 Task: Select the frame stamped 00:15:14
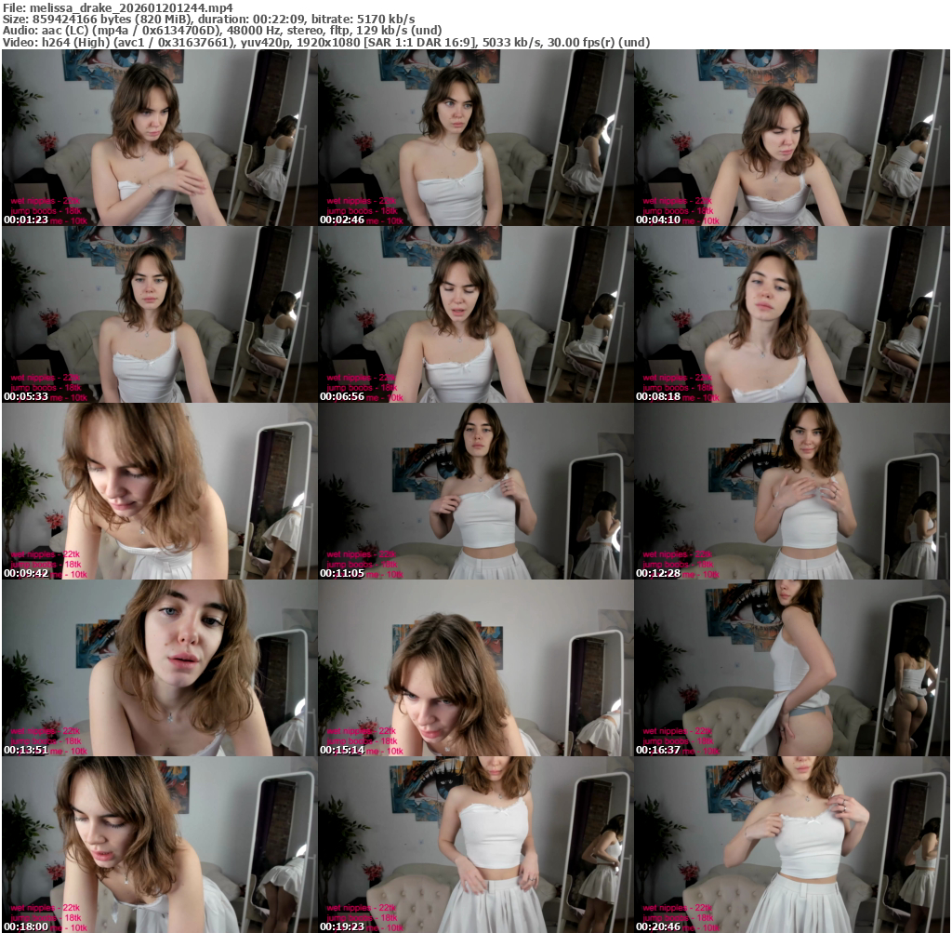coord(475,668)
